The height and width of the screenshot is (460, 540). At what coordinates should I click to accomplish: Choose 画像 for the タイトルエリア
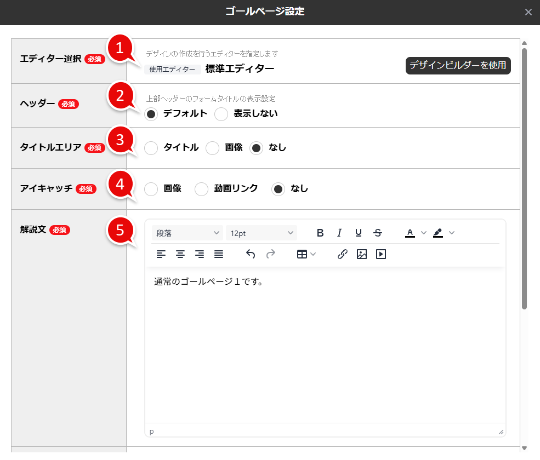pos(212,148)
